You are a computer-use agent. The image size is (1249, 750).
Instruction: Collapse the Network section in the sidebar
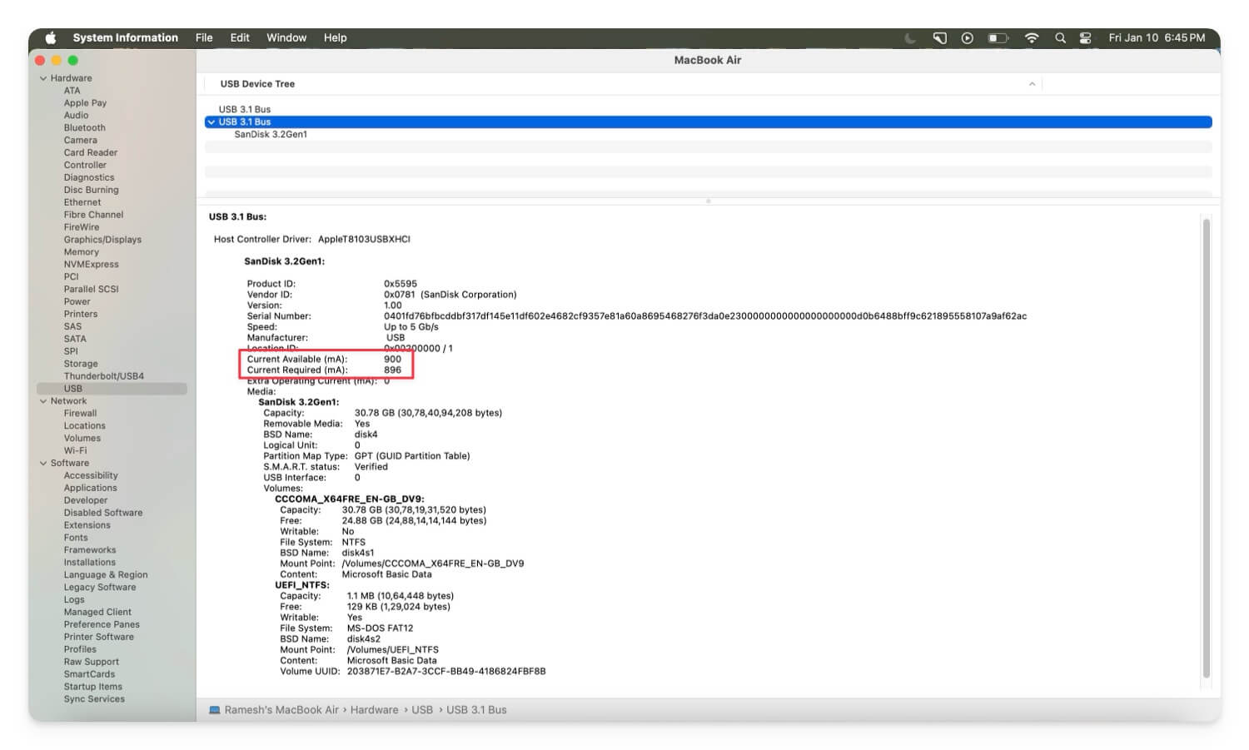[x=43, y=400]
